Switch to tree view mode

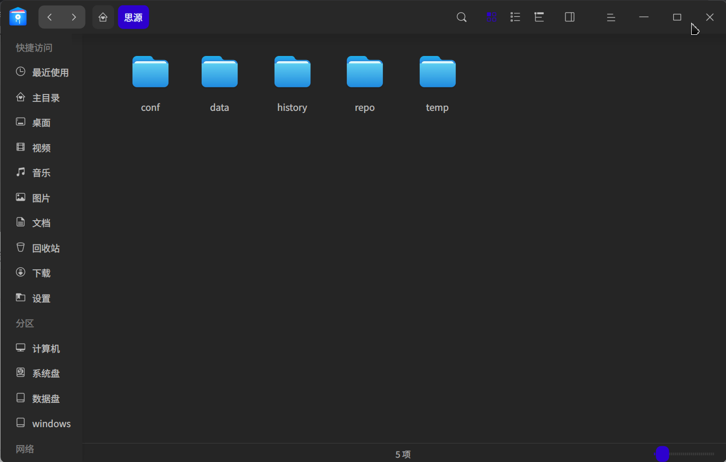pos(539,17)
